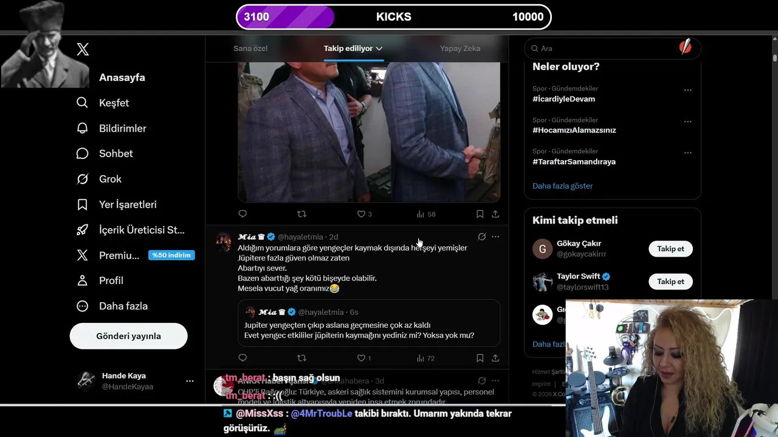The height and width of the screenshot is (437, 778).
Task: Open more options on the 3d news post
Action: [495, 381]
